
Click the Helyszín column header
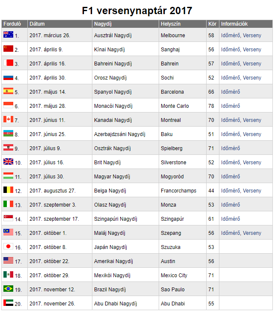click(x=183, y=24)
